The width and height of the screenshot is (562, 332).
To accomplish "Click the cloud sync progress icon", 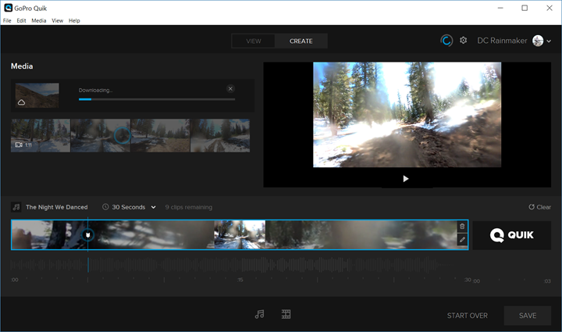I will pyautogui.click(x=446, y=41).
